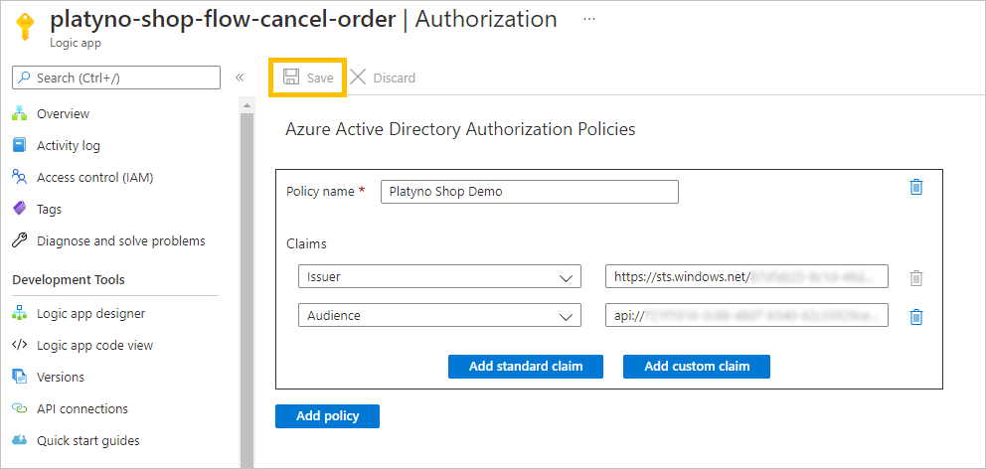Click the Versions icon
The image size is (986, 469).
[x=20, y=378]
